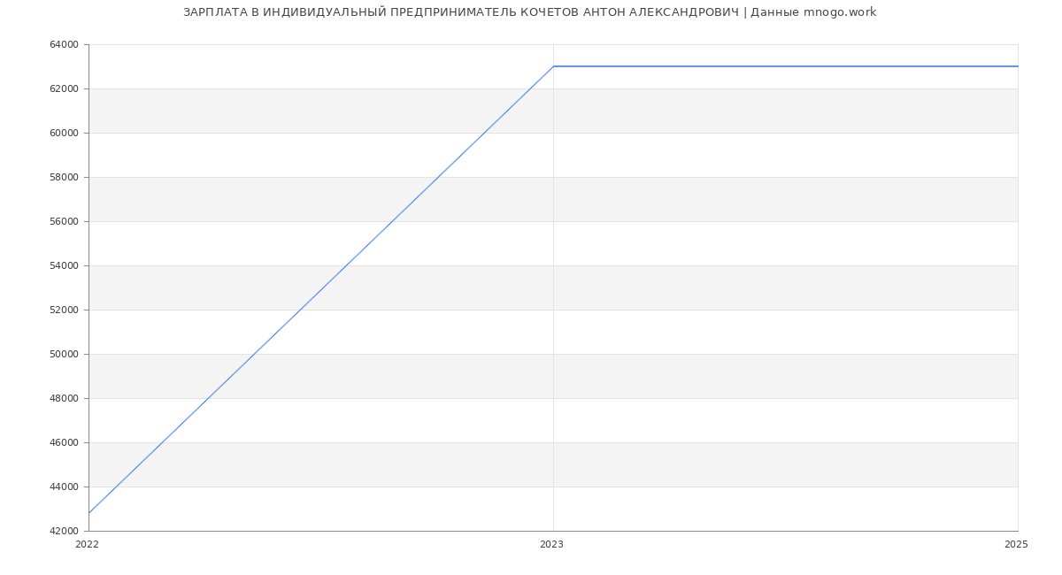Select the 64000 y-axis label

[65, 45]
